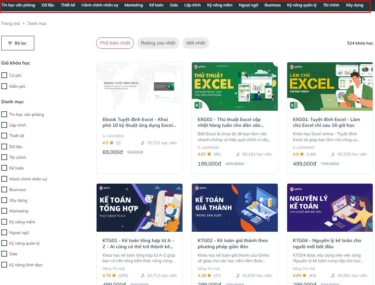Open Thủ thuật Excel course thumbnail
The image size is (375, 285).
pos(234,87)
